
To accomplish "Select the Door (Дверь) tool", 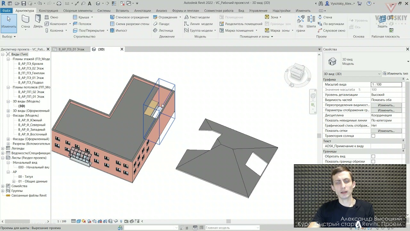I will click(x=38, y=21).
